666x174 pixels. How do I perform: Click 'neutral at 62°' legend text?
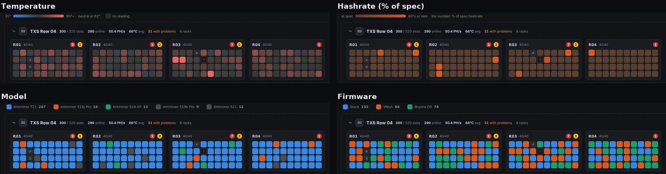click(89, 16)
